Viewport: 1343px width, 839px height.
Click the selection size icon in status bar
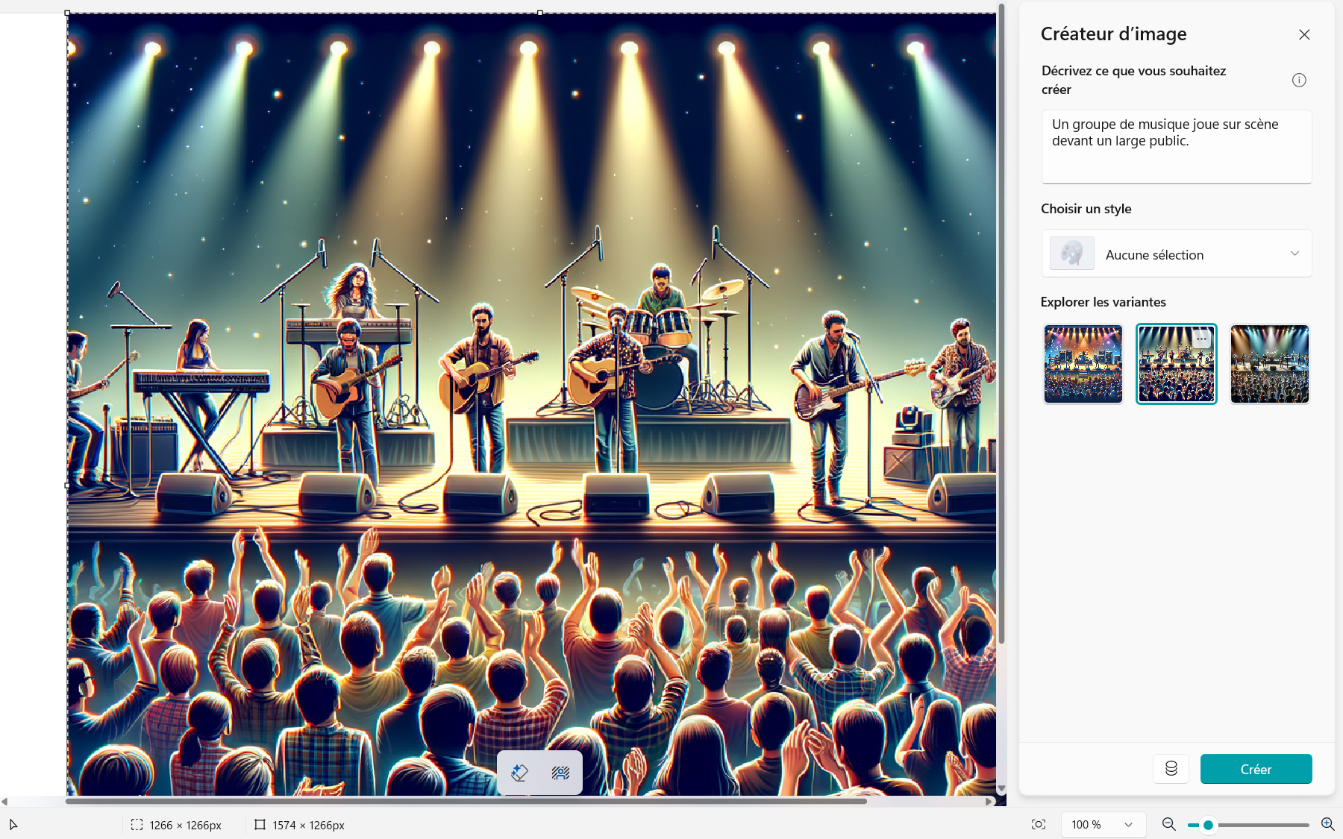point(137,825)
